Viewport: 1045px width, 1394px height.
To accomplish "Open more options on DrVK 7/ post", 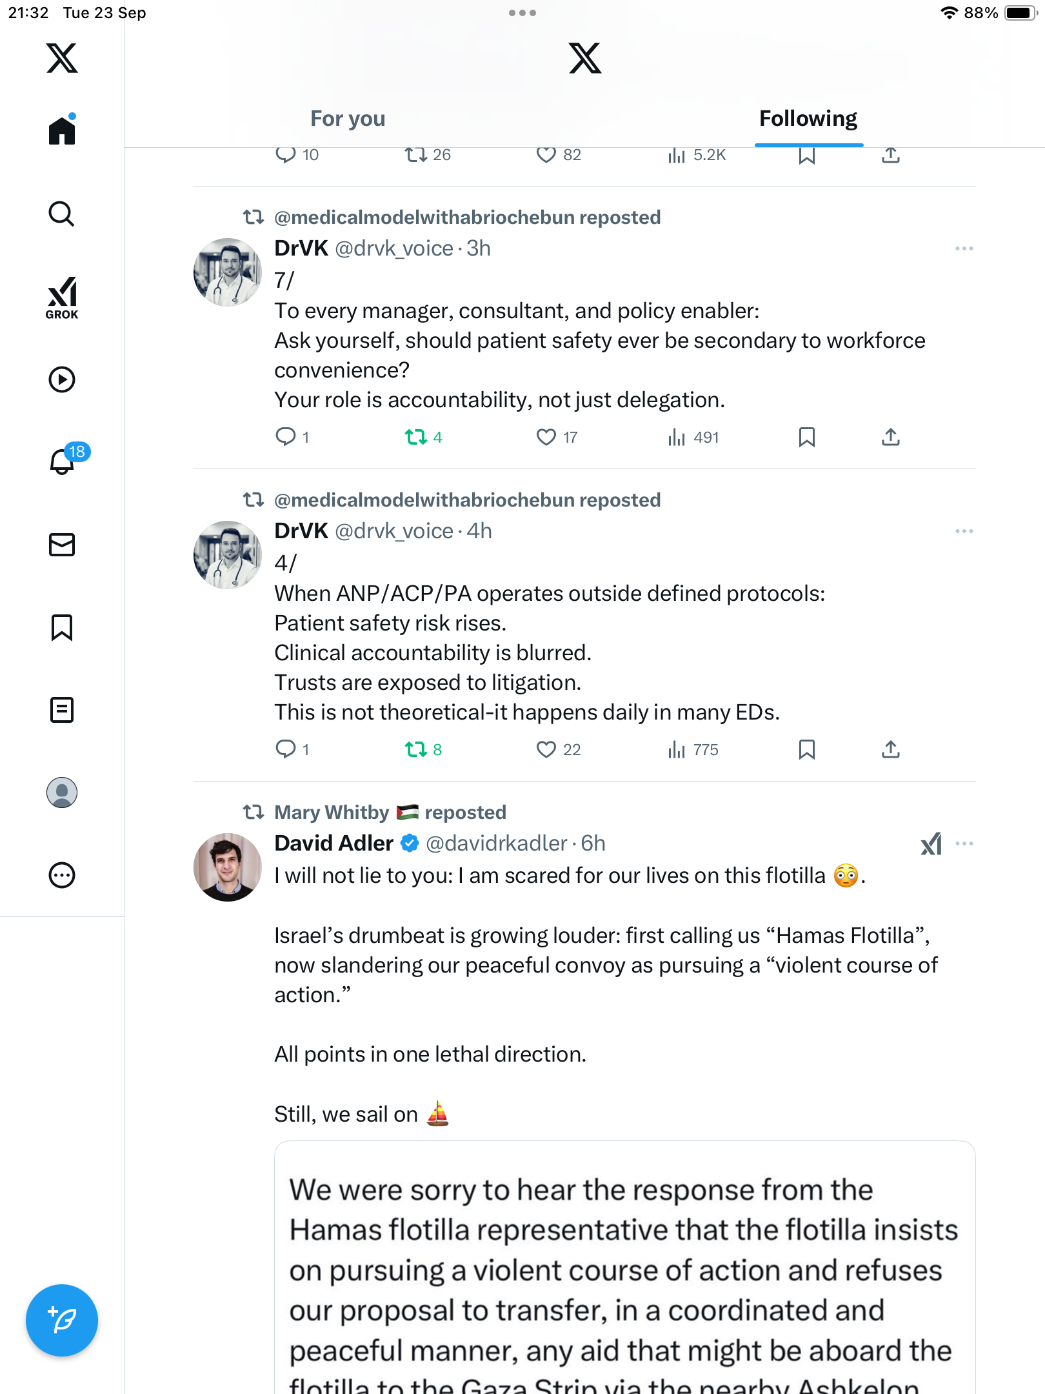I will click(964, 248).
